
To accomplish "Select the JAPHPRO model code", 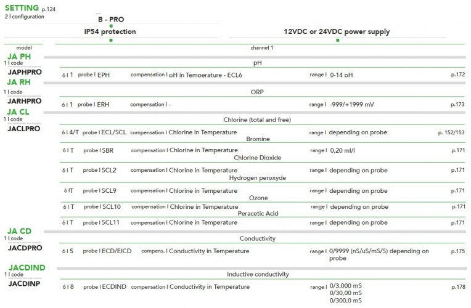I will click(25, 72).
